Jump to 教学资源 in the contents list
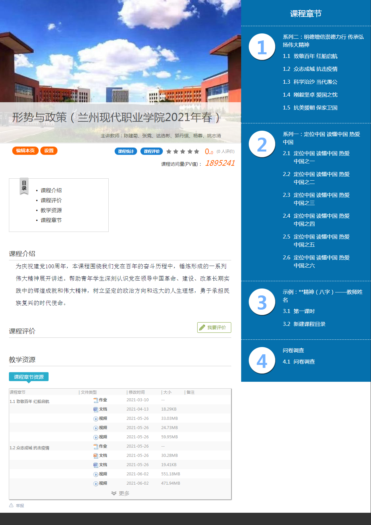Screen dimensions: 371x525 (x=51, y=210)
